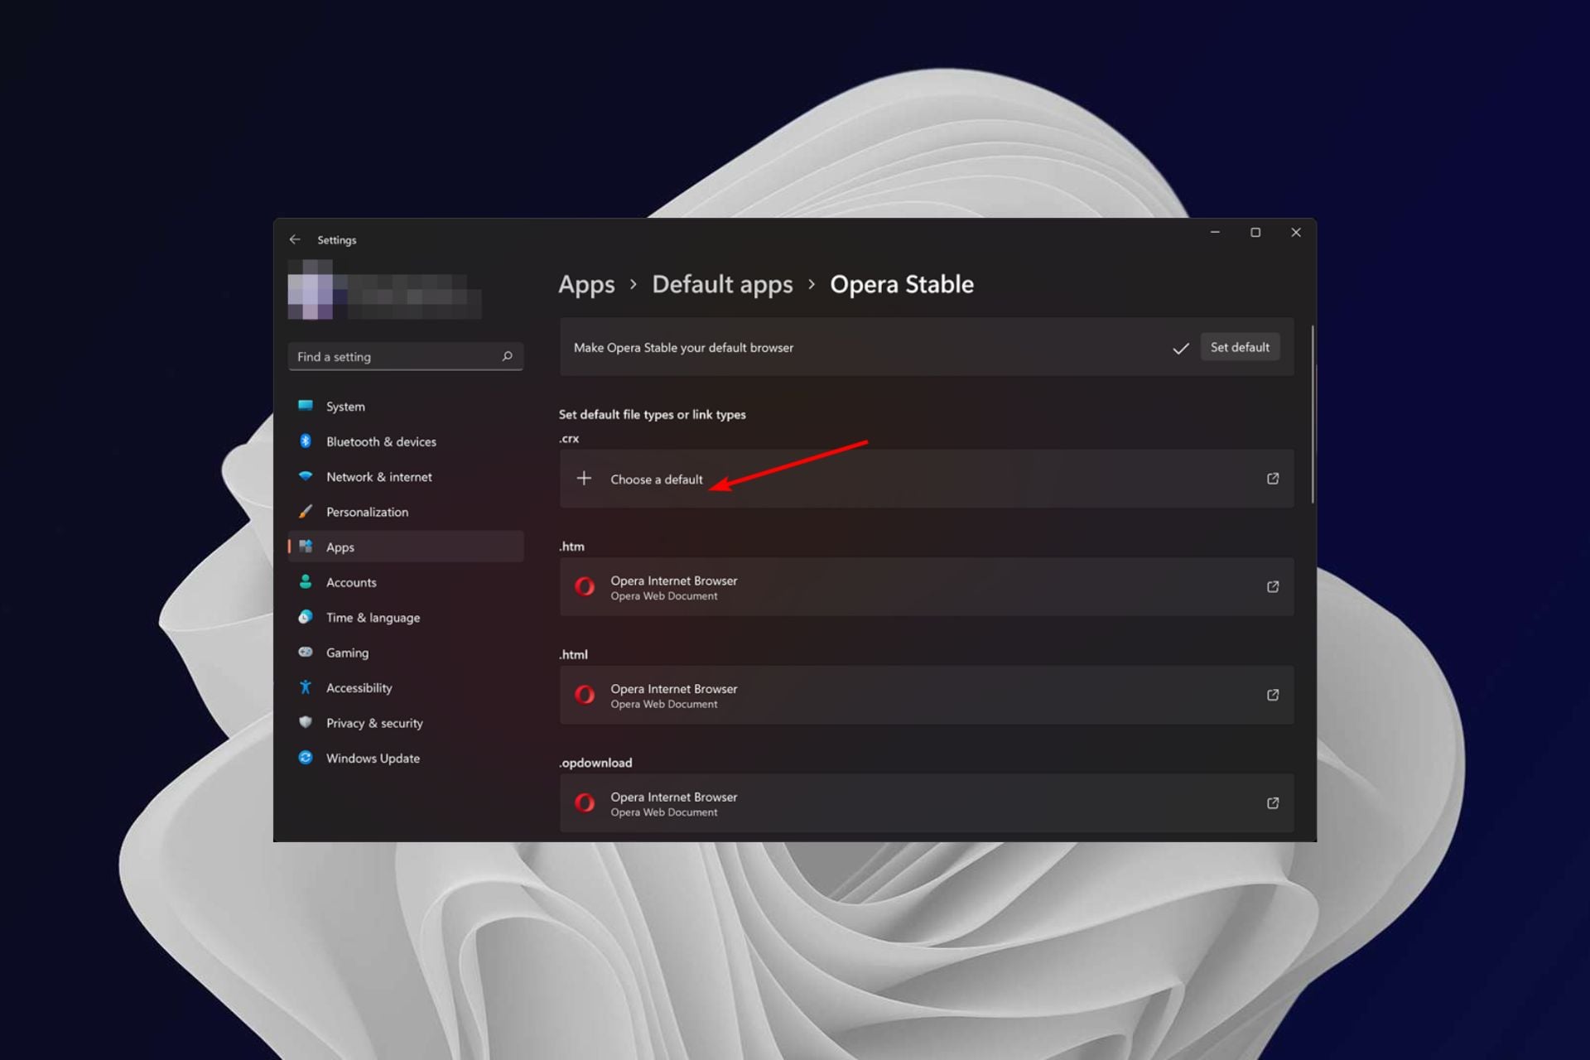Select Windows Update in sidebar
Screen dimensions: 1590x1060
[373, 758]
